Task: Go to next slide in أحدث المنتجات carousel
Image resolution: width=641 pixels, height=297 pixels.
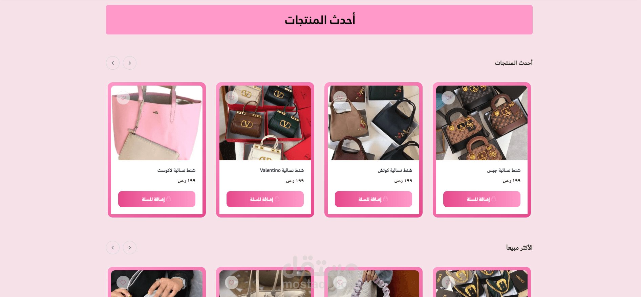Action: click(130, 63)
